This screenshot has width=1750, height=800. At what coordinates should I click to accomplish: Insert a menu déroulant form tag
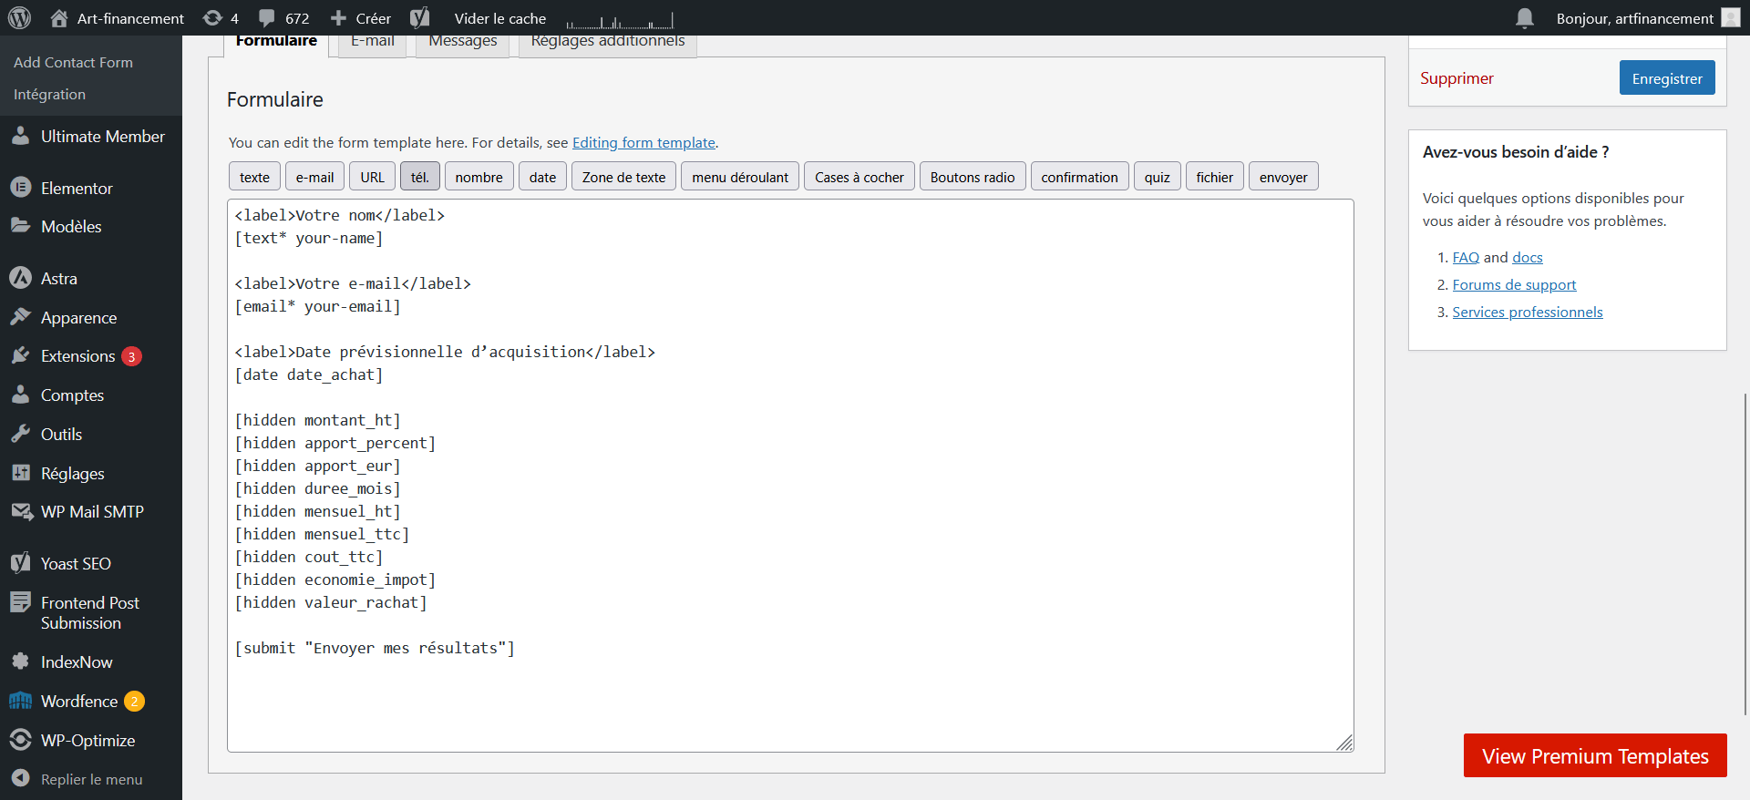(x=739, y=177)
